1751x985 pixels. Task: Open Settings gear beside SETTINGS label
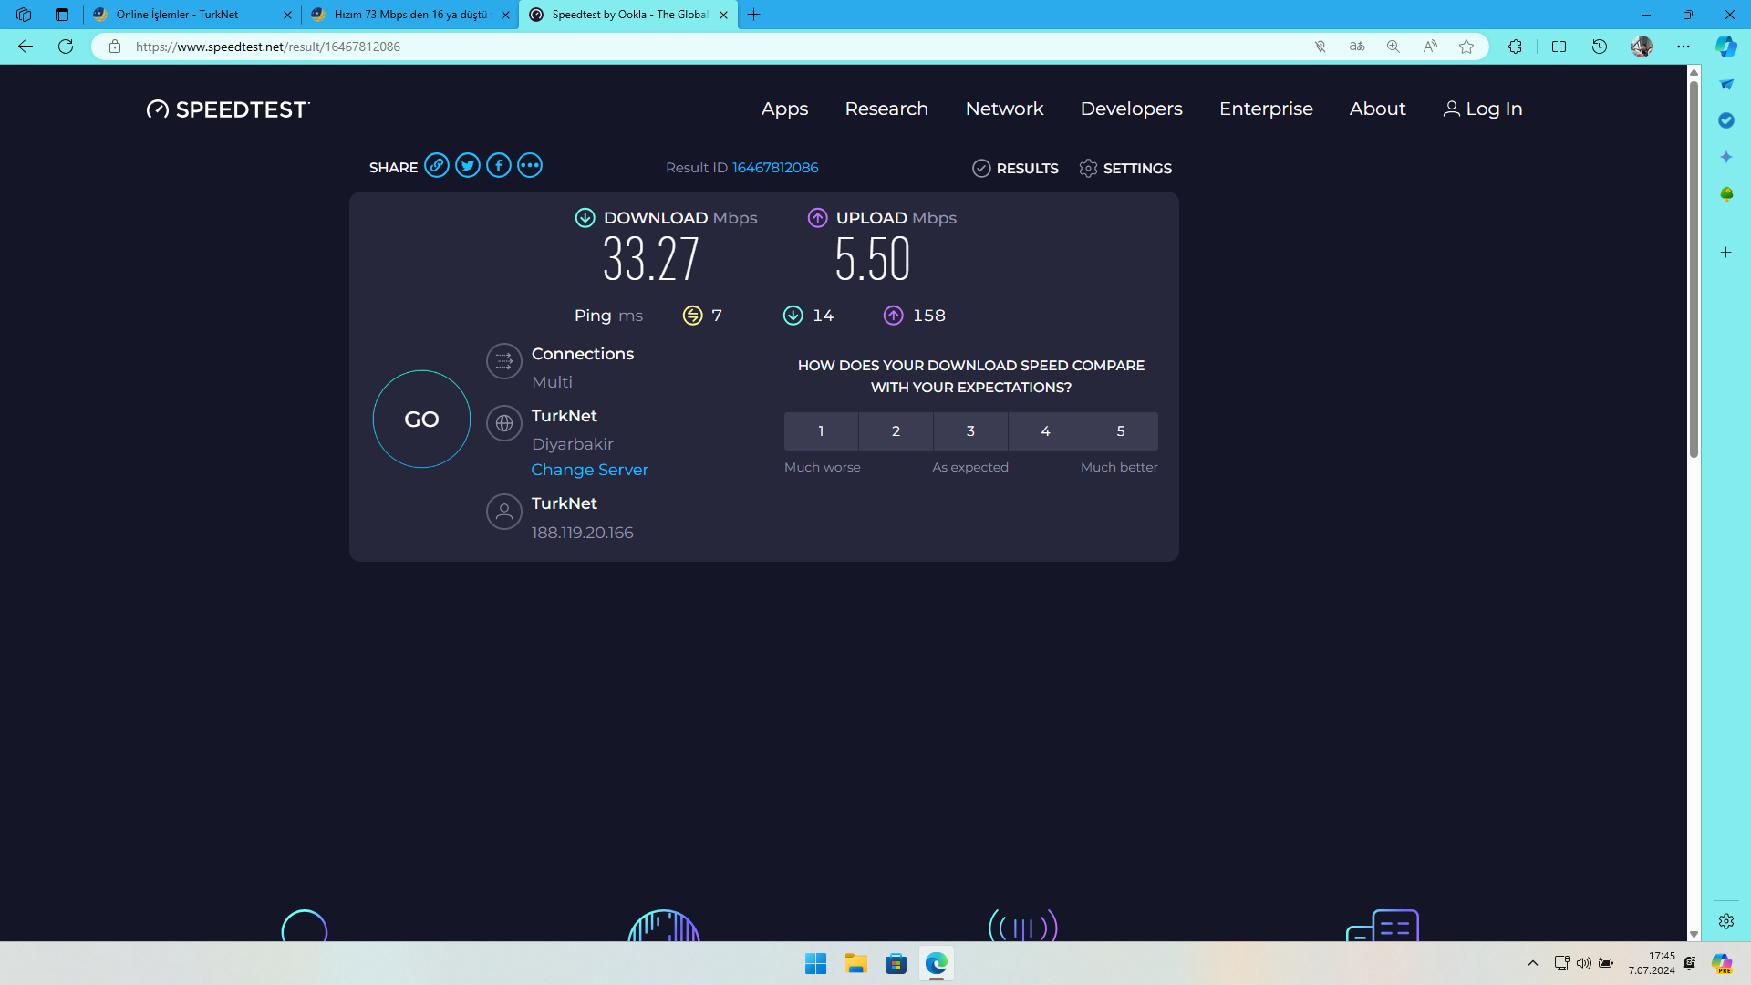1088,168
